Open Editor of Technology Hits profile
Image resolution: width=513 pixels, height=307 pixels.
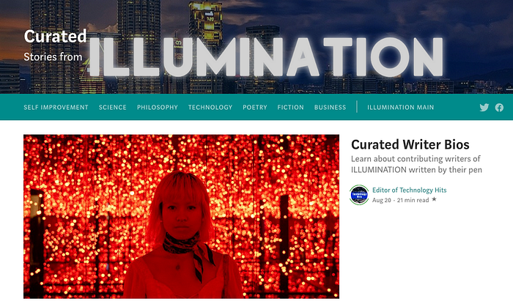pos(409,190)
